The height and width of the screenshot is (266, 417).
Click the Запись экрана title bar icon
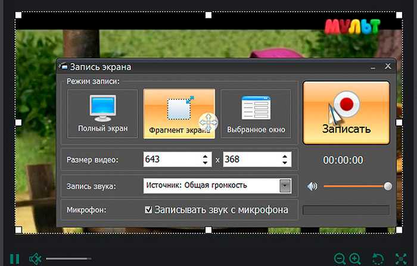63,66
